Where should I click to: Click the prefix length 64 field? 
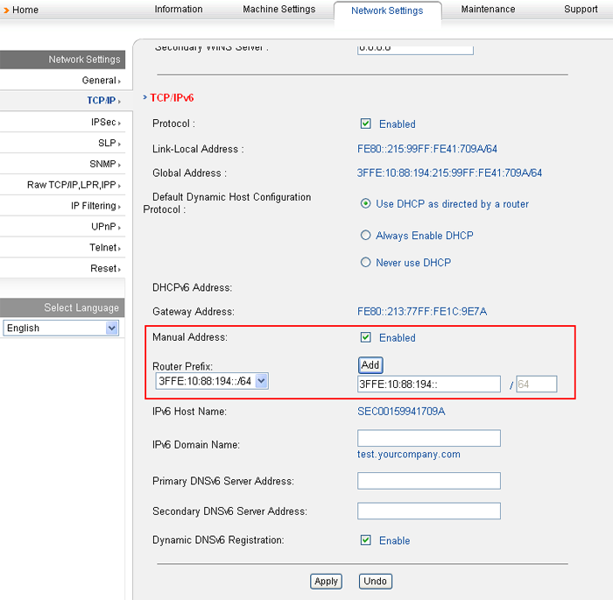pos(536,385)
